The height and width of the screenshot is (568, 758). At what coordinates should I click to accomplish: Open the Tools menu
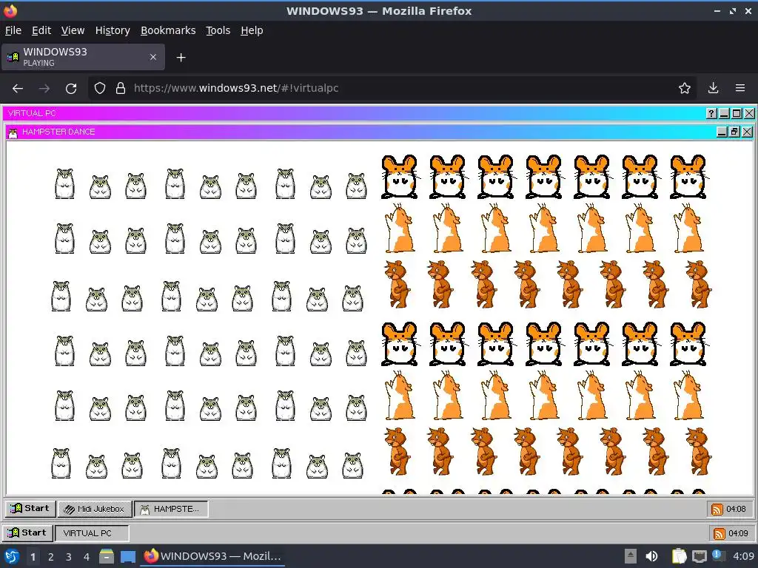218,30
